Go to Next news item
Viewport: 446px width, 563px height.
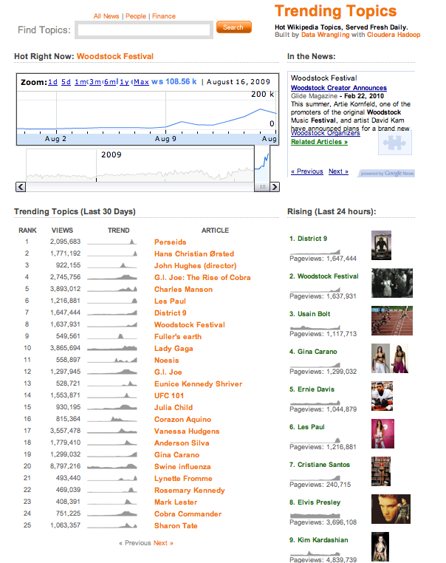pos(338,171)
